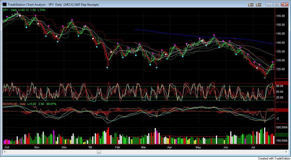Click the Apr date axis label
The image size is (291, 160).
pos(169,148)
